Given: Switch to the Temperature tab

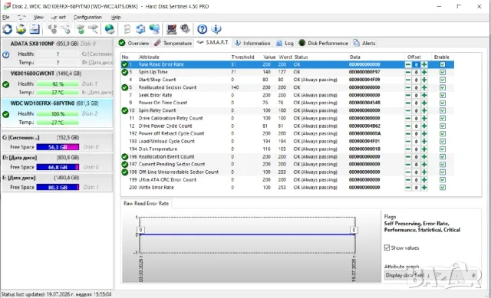Looking at the screenshot, I should pyautogui.click(x=173, y=43).
